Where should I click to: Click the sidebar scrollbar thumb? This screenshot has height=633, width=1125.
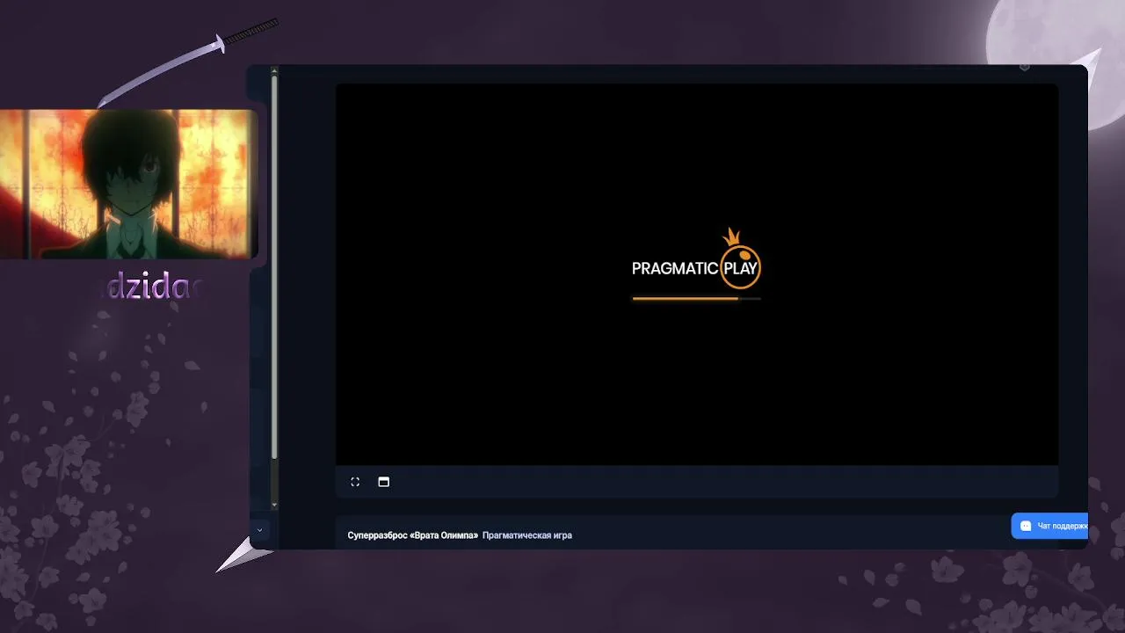[x=274, y=268]
